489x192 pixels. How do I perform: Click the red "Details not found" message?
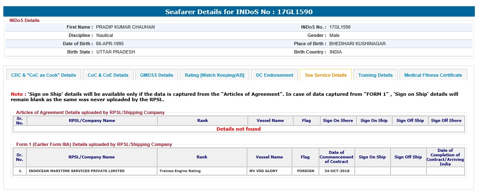point(238,129)
